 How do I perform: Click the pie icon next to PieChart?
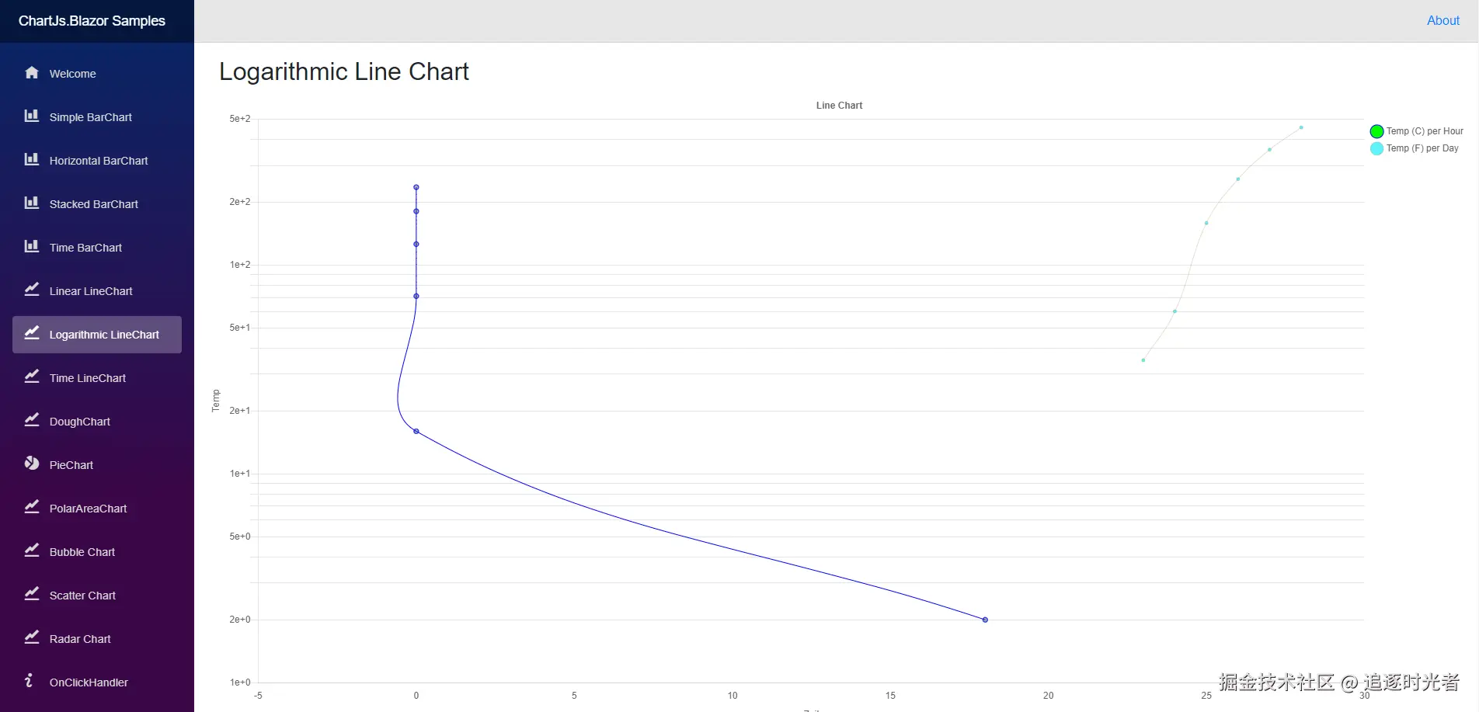point(32,464)
